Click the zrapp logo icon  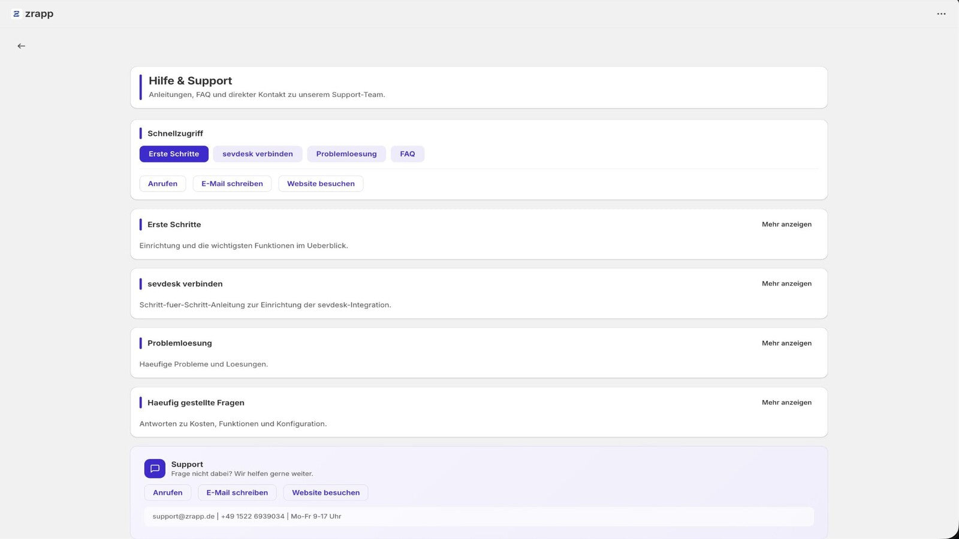(x=16, y=14)
